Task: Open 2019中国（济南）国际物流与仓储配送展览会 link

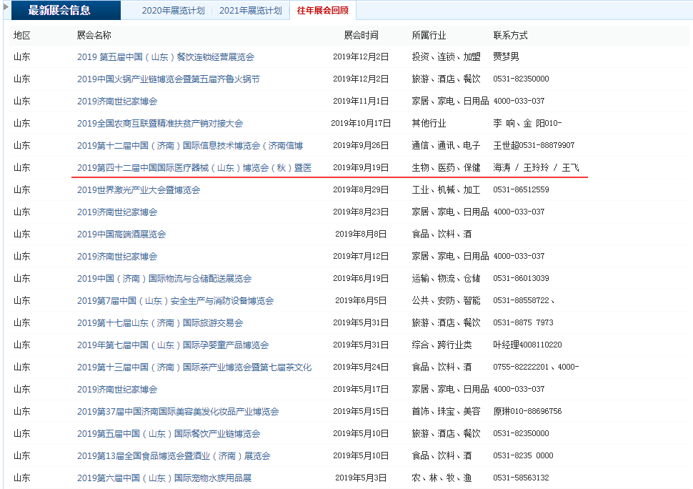Action: tap(164, 279)
